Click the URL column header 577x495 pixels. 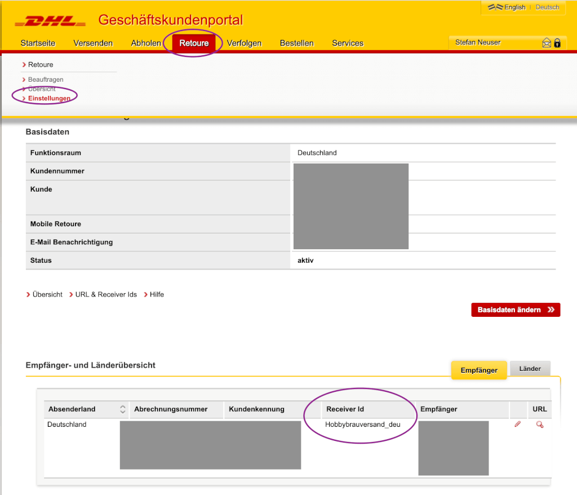539,409
